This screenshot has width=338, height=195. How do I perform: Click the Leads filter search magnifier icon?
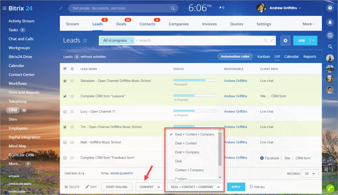point(266,41)
